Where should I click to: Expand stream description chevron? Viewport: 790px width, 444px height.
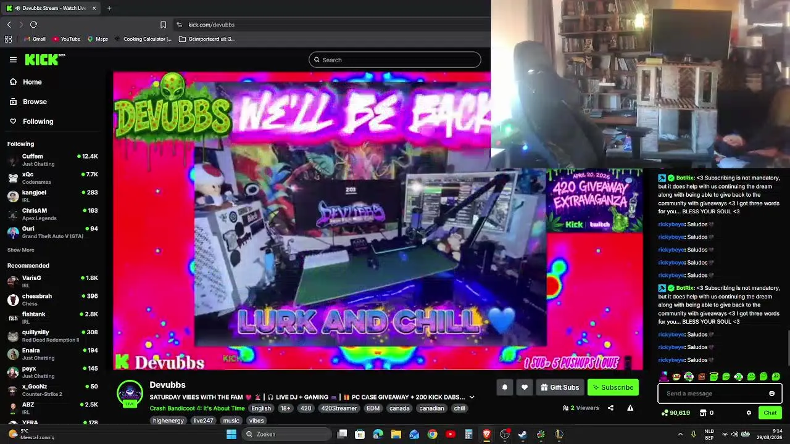[x=472, y=397]
